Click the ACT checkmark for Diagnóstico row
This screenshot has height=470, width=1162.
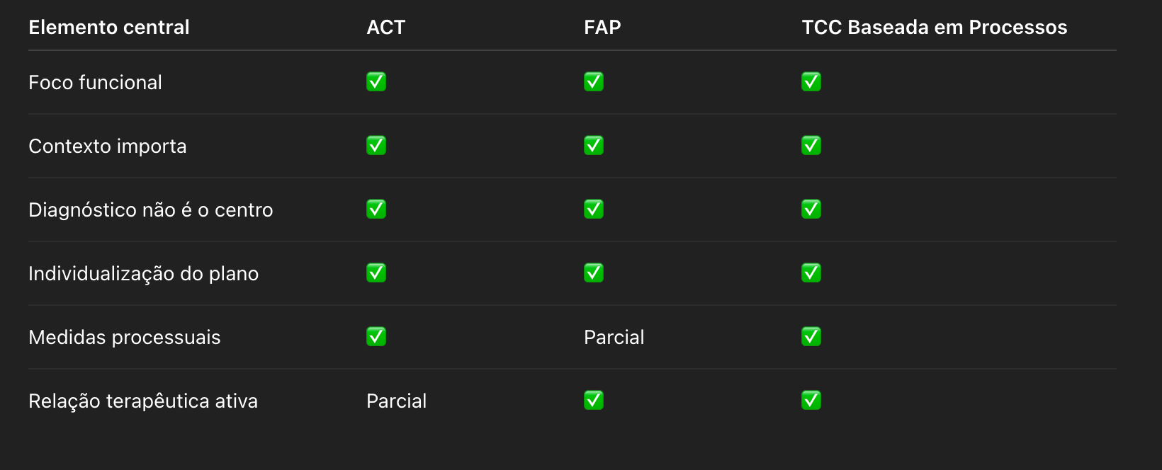pos(376,210)
